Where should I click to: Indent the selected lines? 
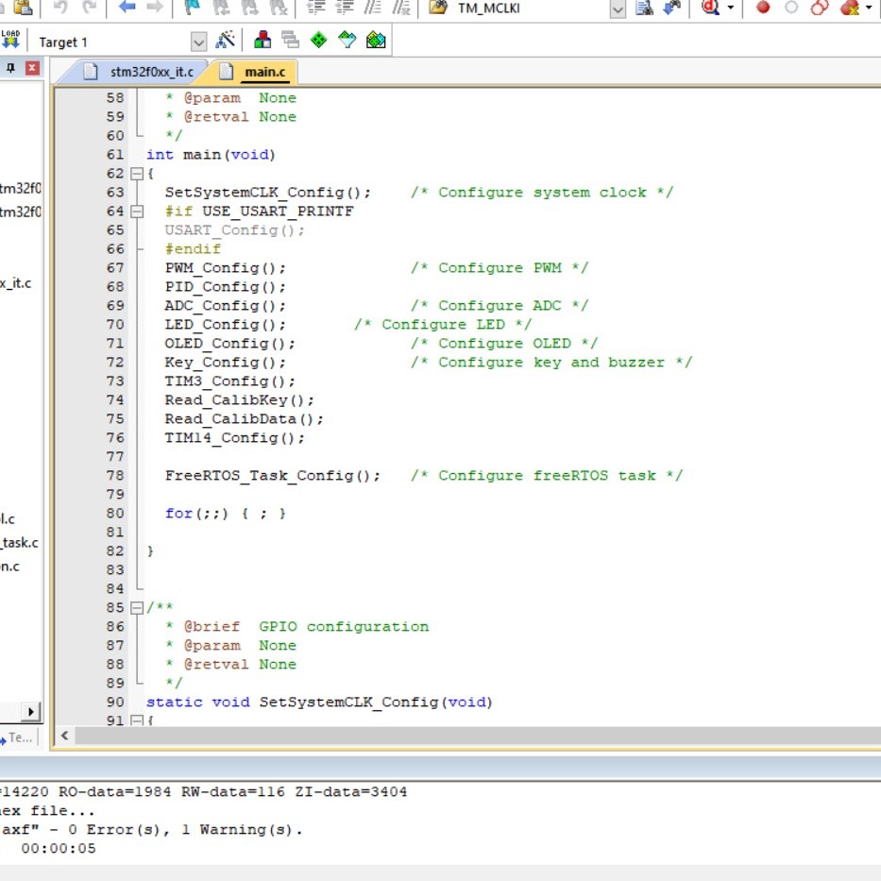coord(315,8)
